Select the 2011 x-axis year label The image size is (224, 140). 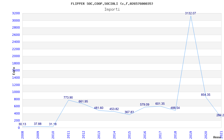click(x=68, y=134)
